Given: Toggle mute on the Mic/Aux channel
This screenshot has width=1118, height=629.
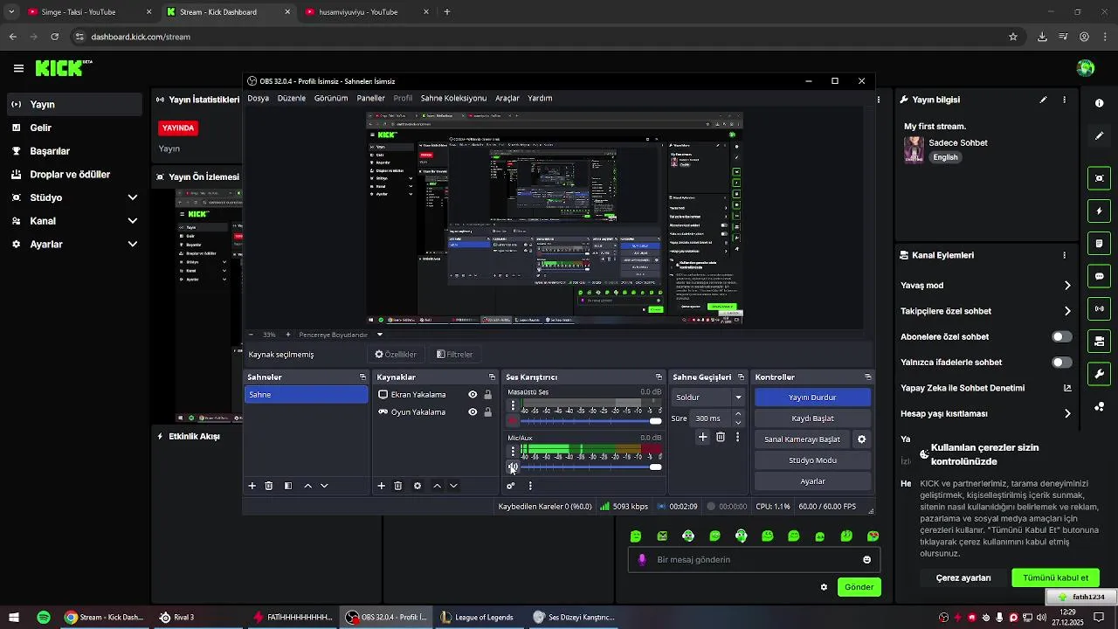Looking at the screenshot, I should tap(513, 467).
